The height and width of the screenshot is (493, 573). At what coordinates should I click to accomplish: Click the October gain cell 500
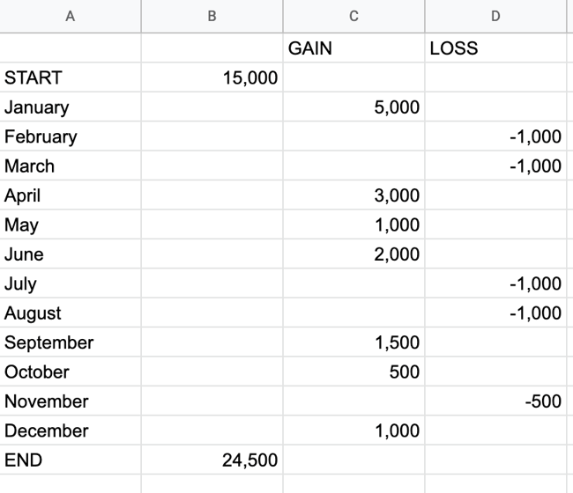click(353, 372)
